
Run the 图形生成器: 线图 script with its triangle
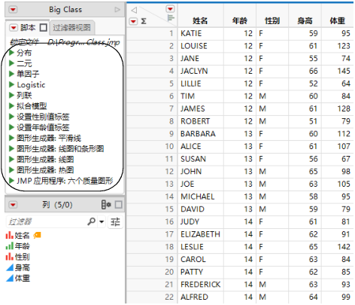(11, 159)
